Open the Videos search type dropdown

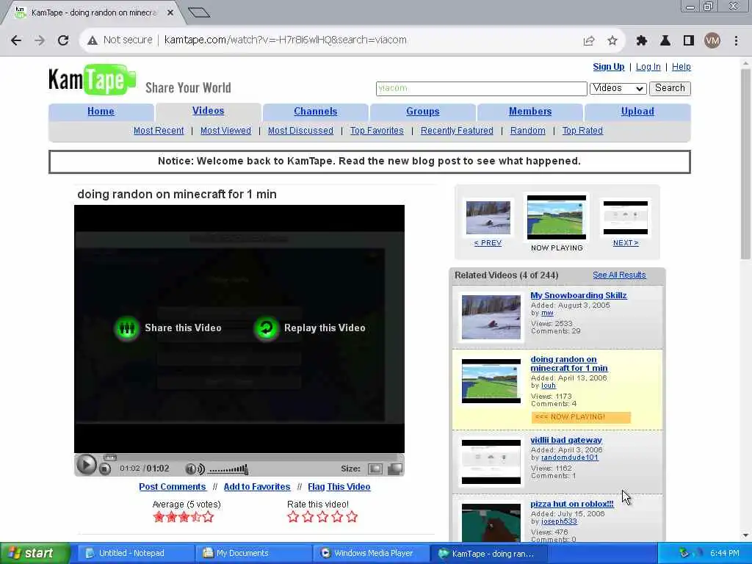pos(618,88)
